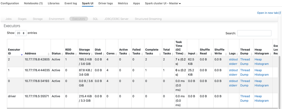282x109 pixels.
Task: Open stderr log for executor 2
Action: [233, 64]
